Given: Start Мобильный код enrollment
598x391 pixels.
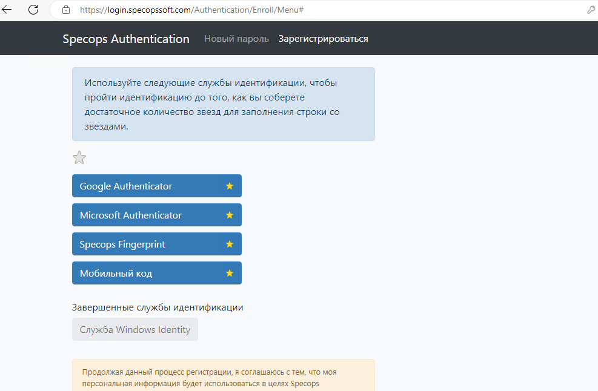Looking at the screenshot, I should tap(145, 274).
